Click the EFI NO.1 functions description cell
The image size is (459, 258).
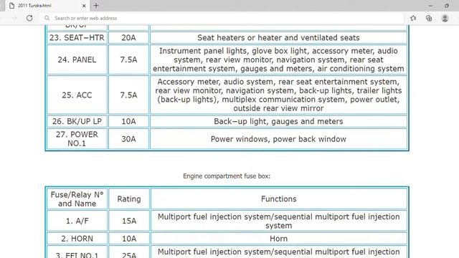278,252
